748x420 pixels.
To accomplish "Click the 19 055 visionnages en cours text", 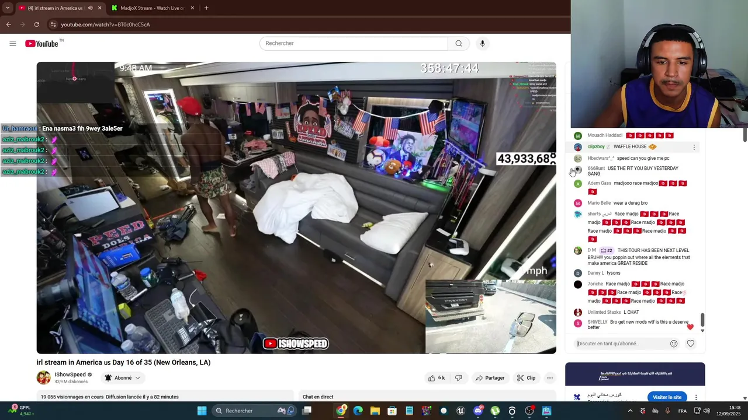I will [x=72, y=397].
